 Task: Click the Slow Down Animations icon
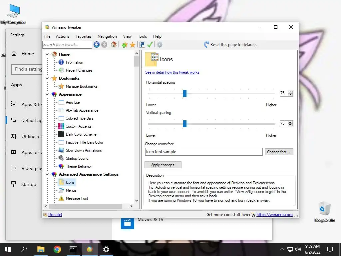61,150
